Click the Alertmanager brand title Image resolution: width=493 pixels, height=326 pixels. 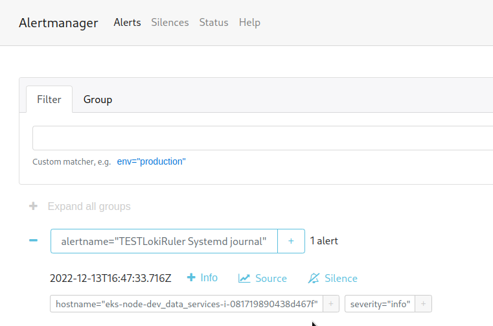pyautogui.click(x=58, y=23)
